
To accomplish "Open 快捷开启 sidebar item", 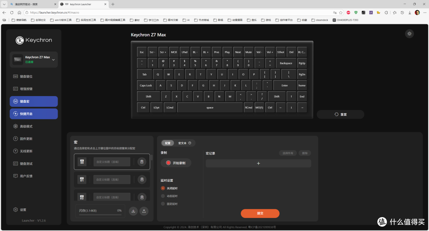I will 34,114.
